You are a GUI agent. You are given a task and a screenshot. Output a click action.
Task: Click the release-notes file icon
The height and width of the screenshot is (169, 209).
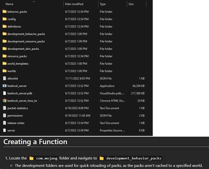(x=4, y=123)
